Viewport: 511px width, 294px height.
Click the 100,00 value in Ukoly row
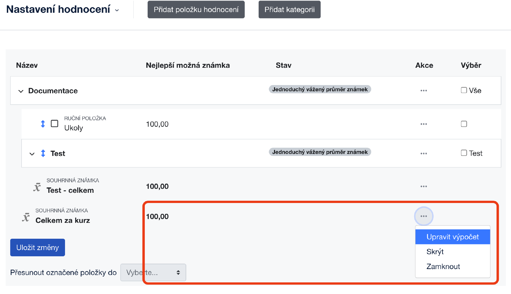pos(157,124)
